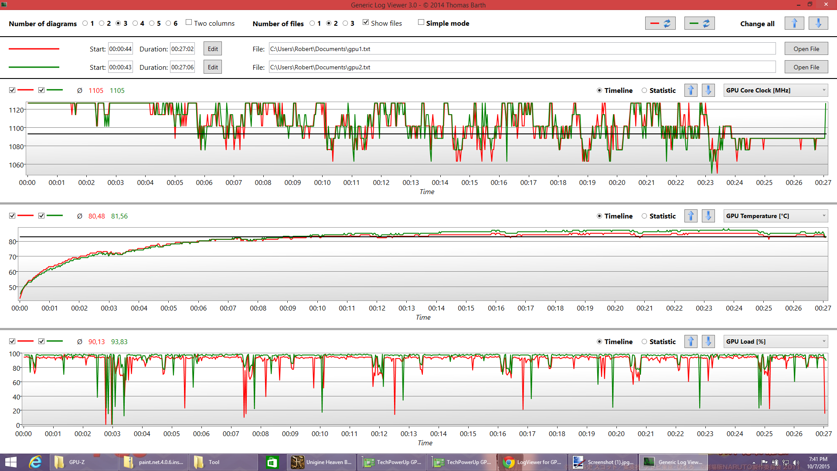Click the red line Start time field 00:00:44
This screenshot has height=471, width=837.
(x=120, y=49)
